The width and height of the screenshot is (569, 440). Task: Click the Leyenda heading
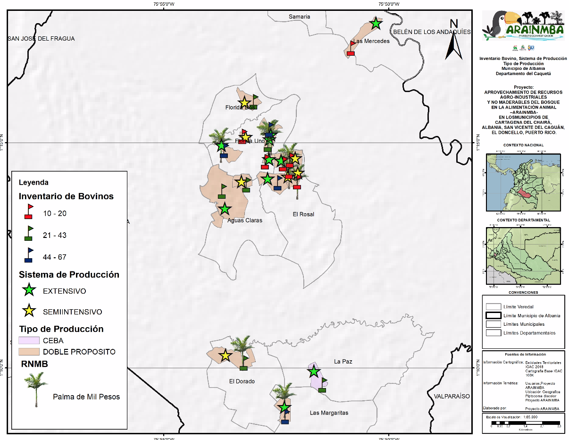pyautogui.click(x=33, y=182)
